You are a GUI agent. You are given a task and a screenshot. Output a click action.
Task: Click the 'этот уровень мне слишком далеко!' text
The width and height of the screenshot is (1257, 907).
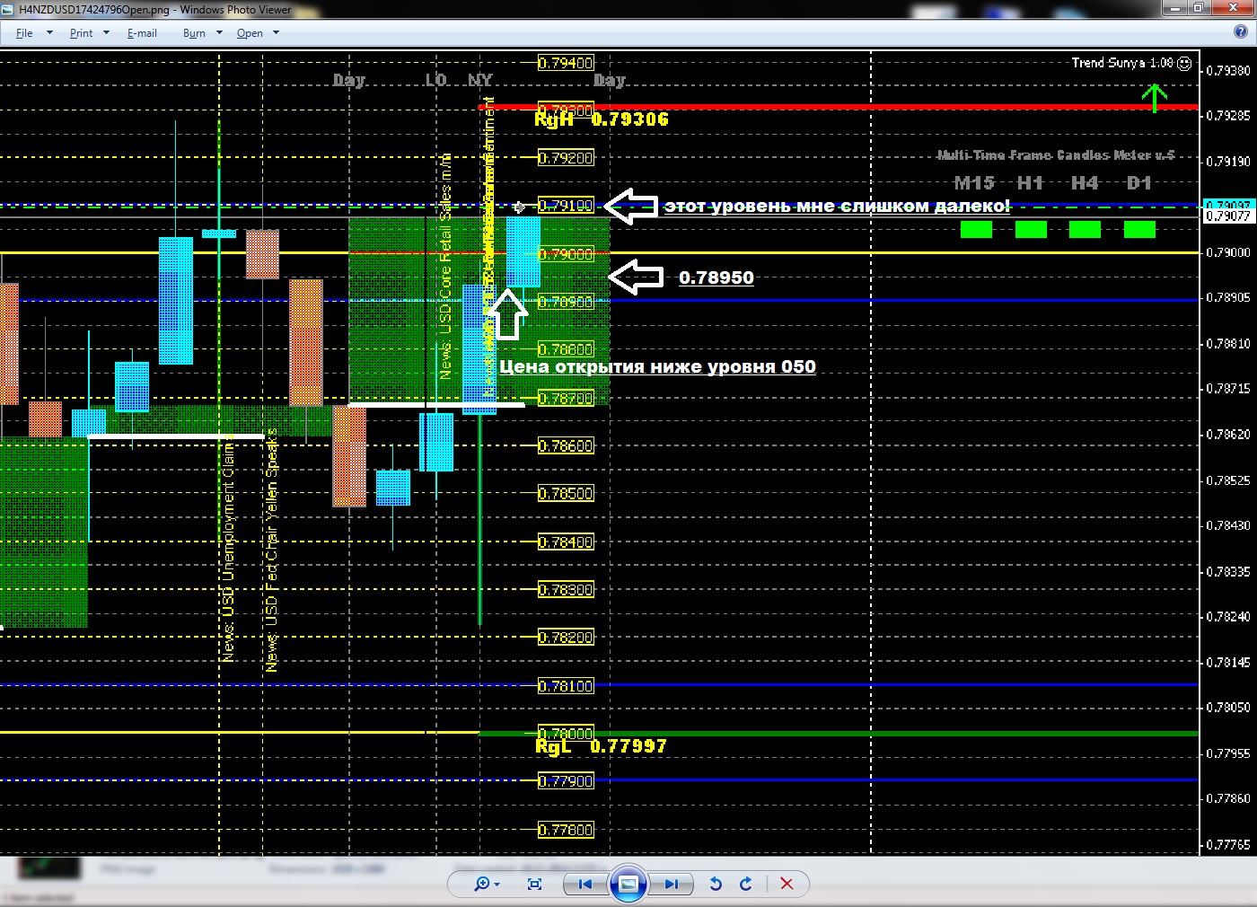pyautogui.click(x=837, y=206)
